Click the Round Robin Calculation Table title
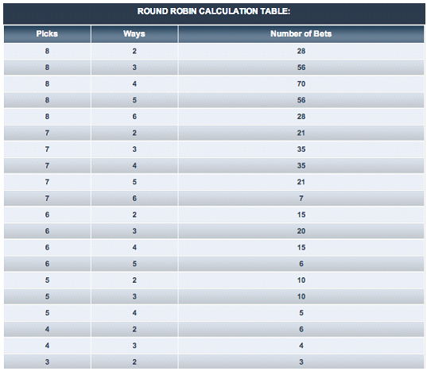The width and height of the screenshot is (427, 371). coord(214,11)
